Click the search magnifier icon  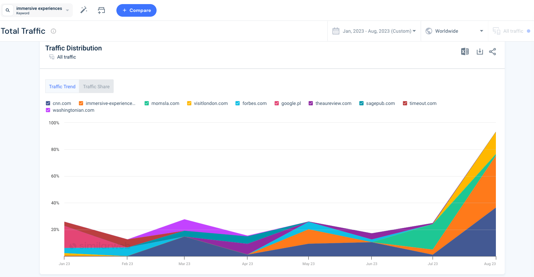coord(8,10)
